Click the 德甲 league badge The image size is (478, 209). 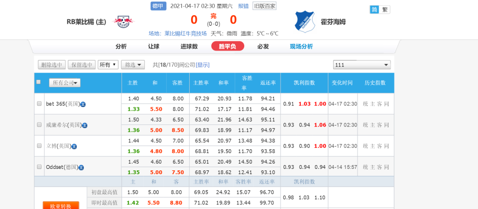pyautogui.click(x=158, y=6)
